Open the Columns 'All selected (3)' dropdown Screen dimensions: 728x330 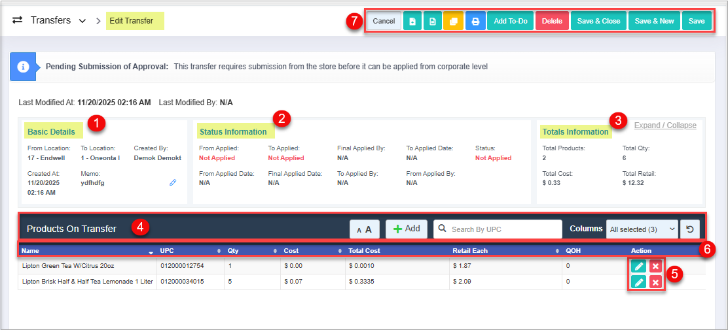pyautogui.click(x=642, y=229)
